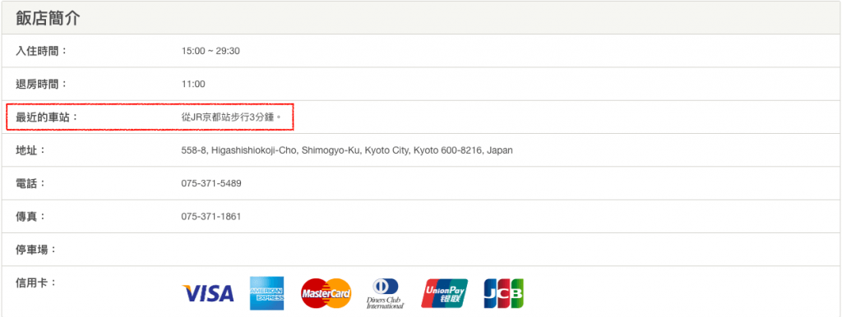
Task: Click the 停車場 label
Action: 36,250
